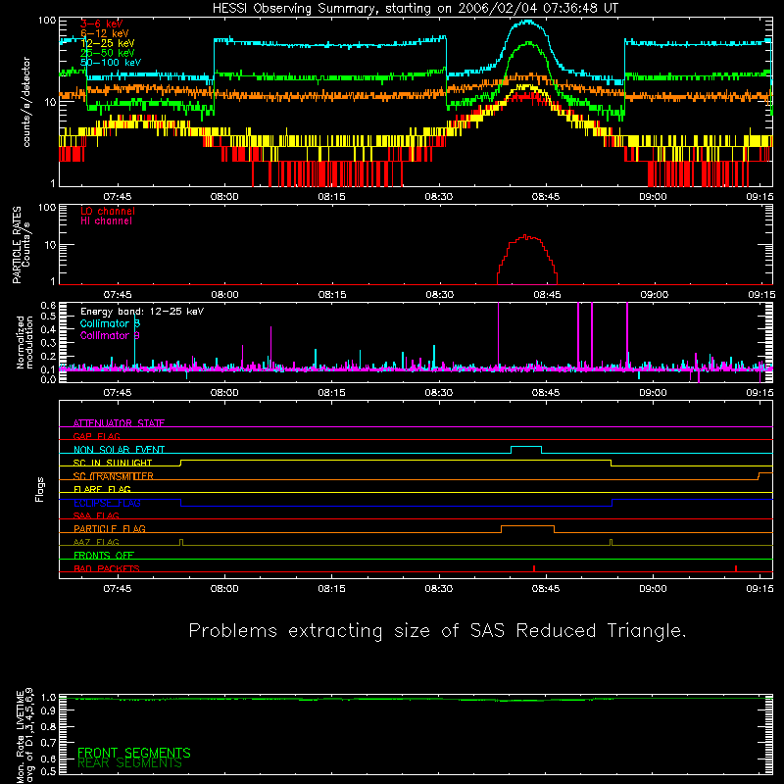The height and width of the screenshot is (784, 784).
Task: Click the 09:00 label under the flags panel
Action: 653,589
